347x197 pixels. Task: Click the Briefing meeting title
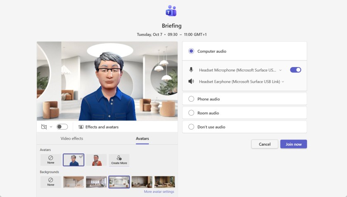tap(171, 26)
